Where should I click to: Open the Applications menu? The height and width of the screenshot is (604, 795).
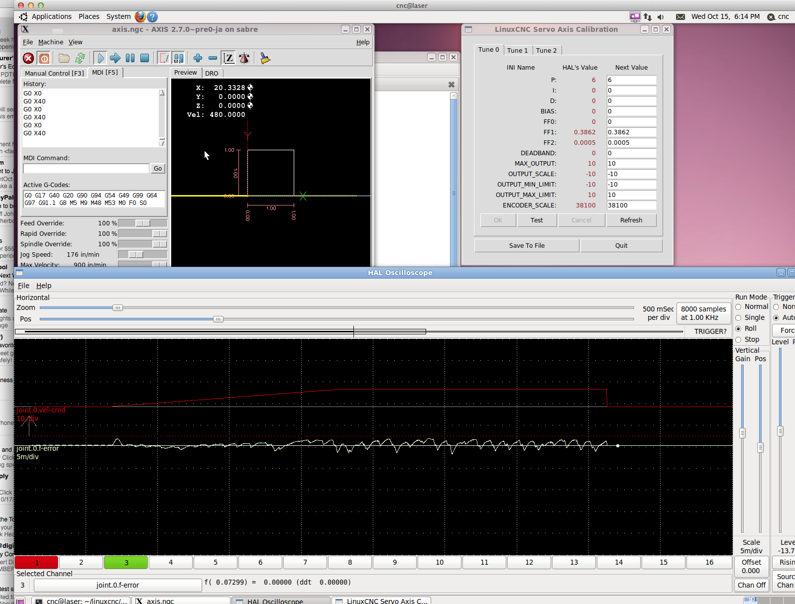pyautogui.click(x=52, y=16)
